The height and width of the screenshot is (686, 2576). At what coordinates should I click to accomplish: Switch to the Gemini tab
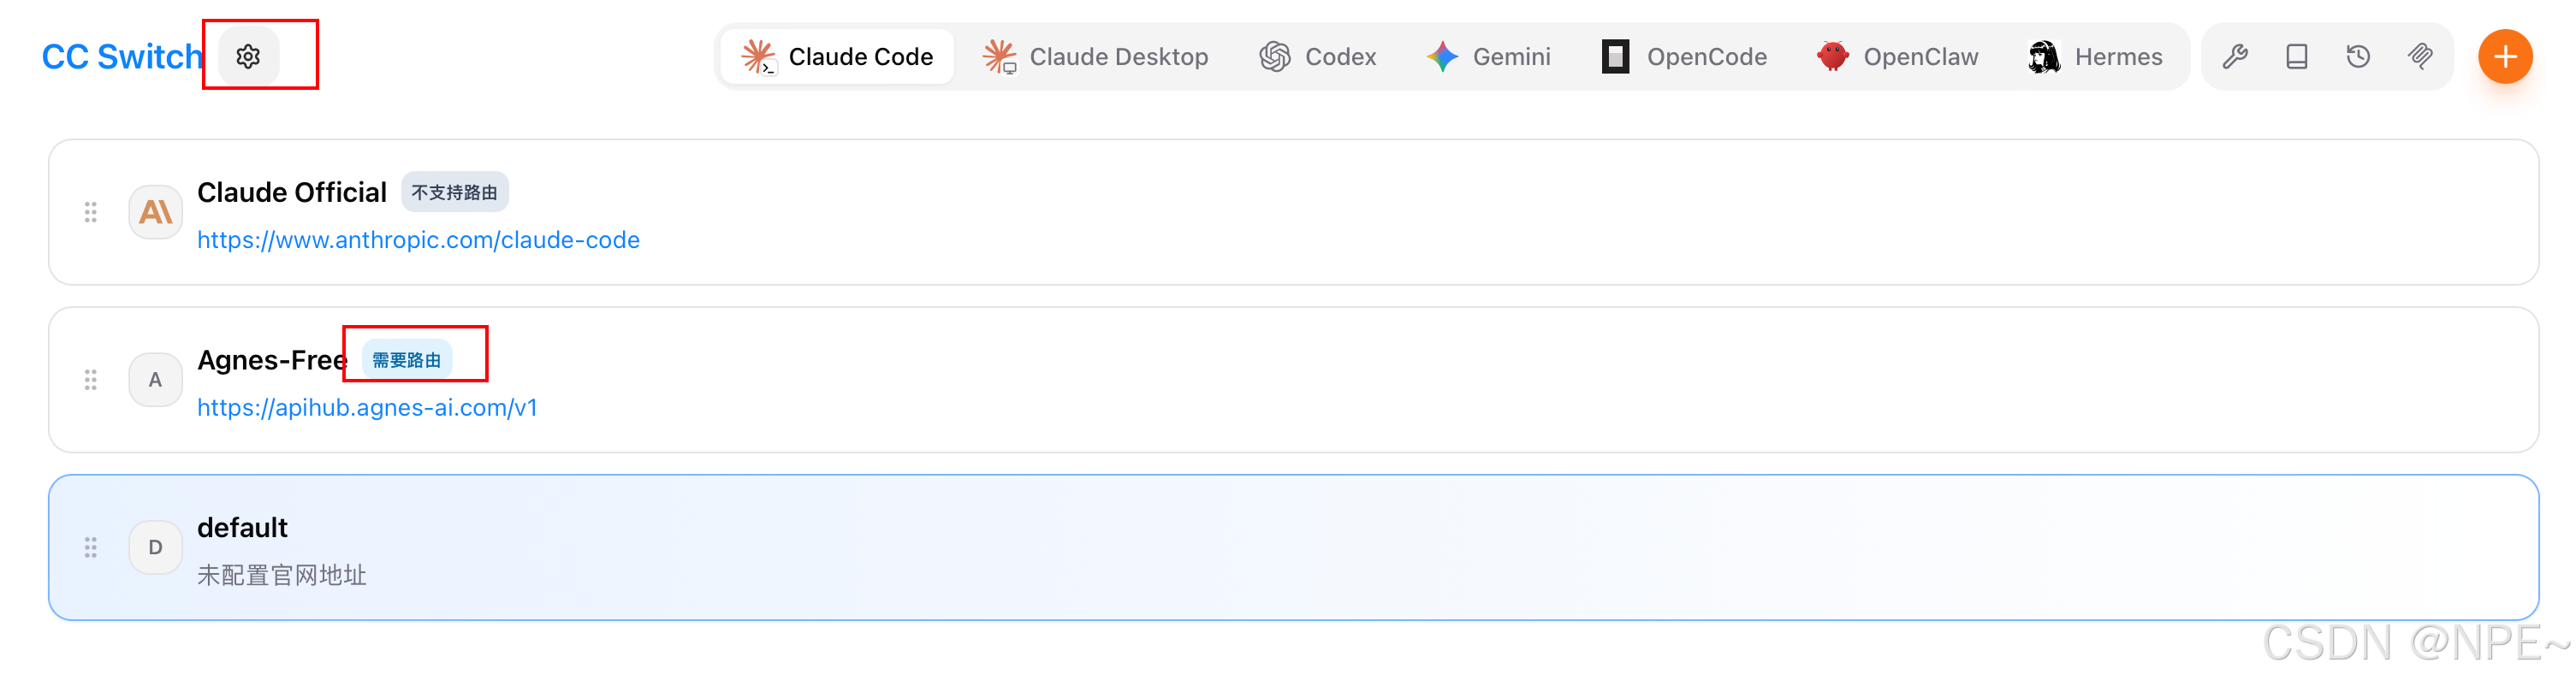point(1489,57)
